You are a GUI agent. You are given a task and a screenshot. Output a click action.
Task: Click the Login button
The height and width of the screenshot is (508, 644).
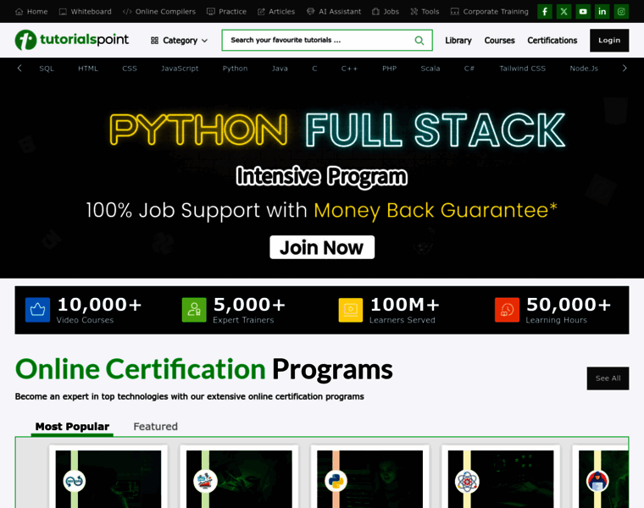[x=609, y=40]
